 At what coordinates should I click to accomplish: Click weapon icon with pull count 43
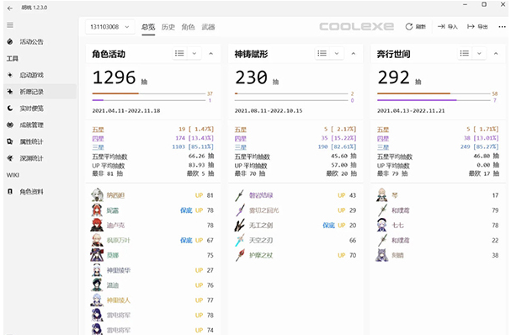240,195
